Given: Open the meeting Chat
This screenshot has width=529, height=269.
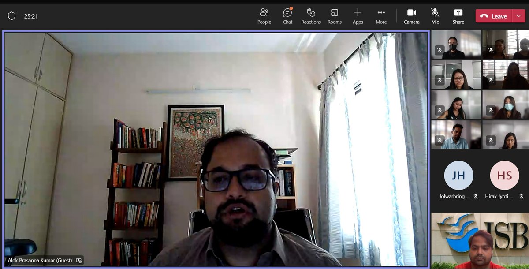Looking at the screenshot, I should click(287, 16).
